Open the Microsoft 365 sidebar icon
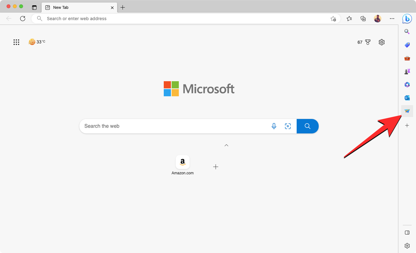416x253 pixels. click(407, 85)
